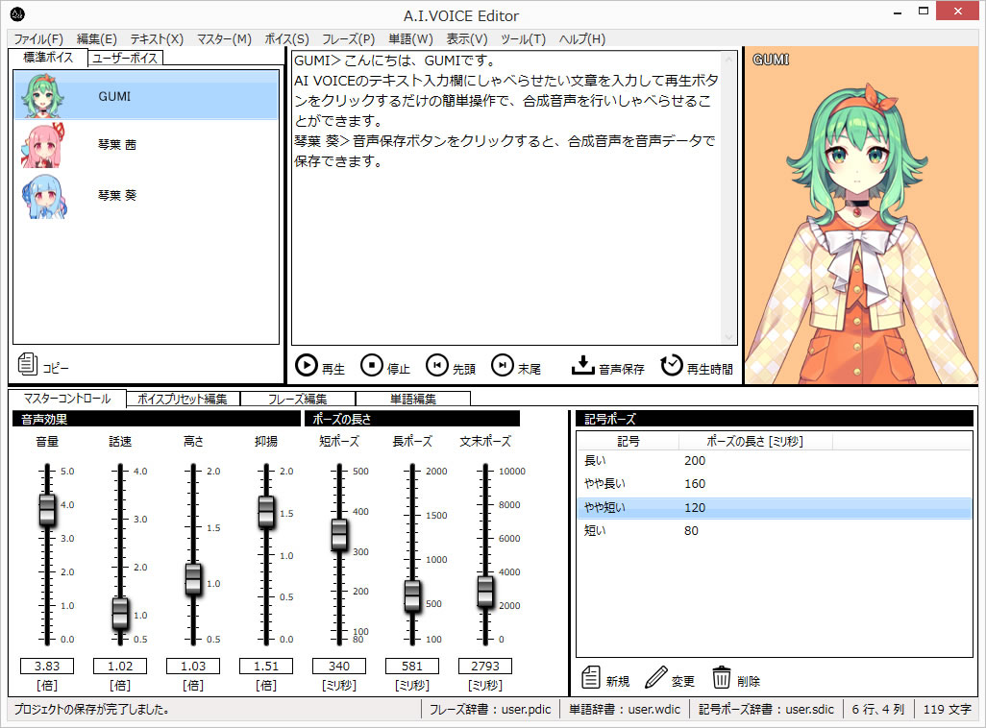Open the ボイスプリセット編集 tab
Viewport: 986px width, 728px height.
183,400
